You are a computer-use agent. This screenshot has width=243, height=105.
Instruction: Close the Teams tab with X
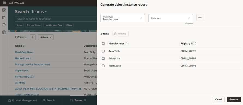(85, 100)
